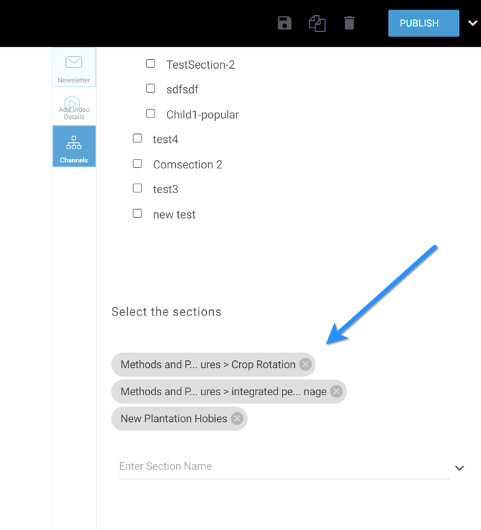Toggle the test4 checkbox

137,138
